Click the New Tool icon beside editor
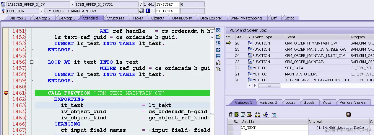Screen dimensions: 374x135 tap(218, 37)
